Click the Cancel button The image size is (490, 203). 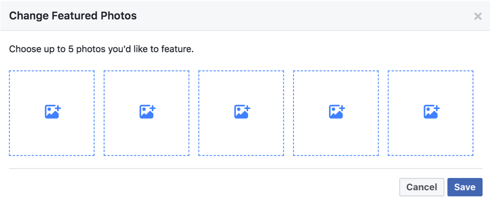click(422, 187)
